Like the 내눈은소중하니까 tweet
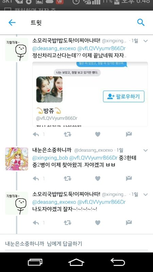The width and height of the screenshot is (153, 272). pos(98,178)
